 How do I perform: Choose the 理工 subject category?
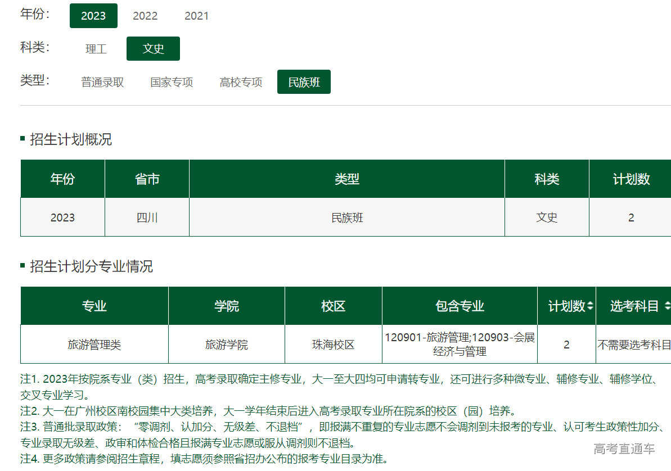click(96, 49)
